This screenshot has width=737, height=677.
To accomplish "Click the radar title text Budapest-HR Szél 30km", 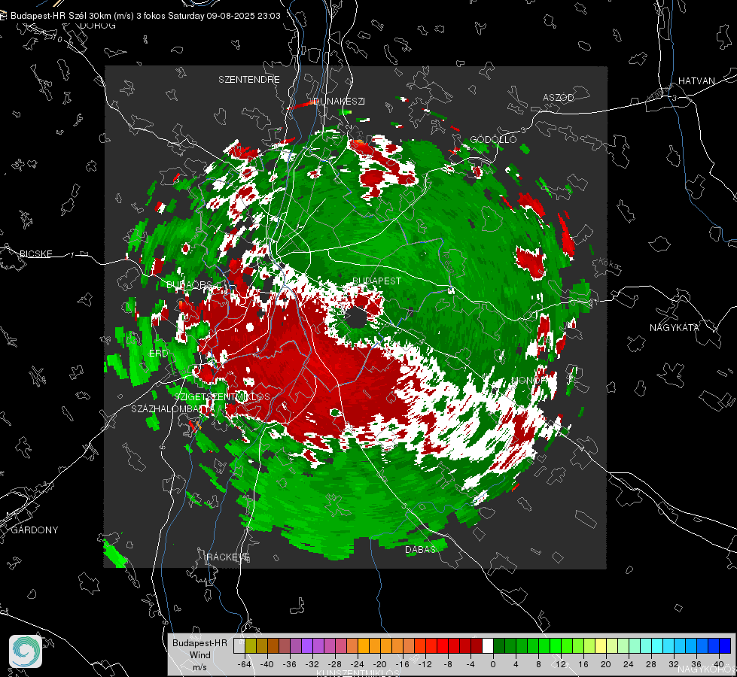I will tap(61, 16).
